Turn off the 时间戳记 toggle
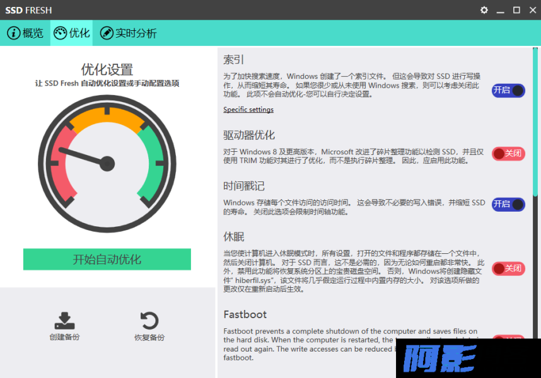 508,204
